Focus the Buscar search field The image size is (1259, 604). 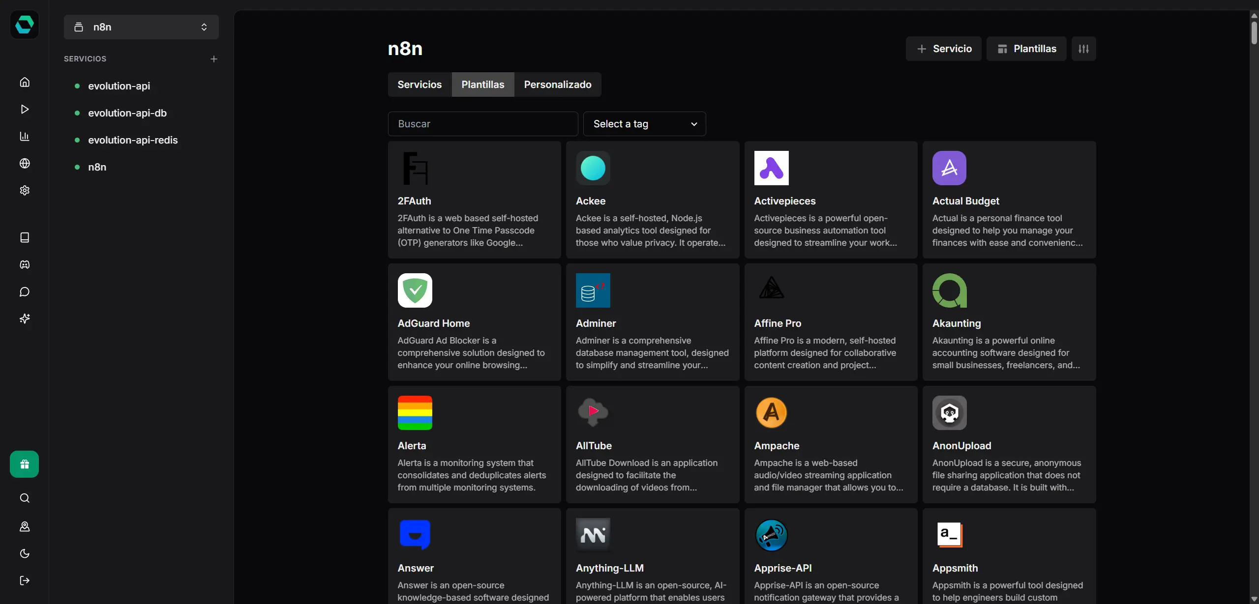tap(483, 124)
